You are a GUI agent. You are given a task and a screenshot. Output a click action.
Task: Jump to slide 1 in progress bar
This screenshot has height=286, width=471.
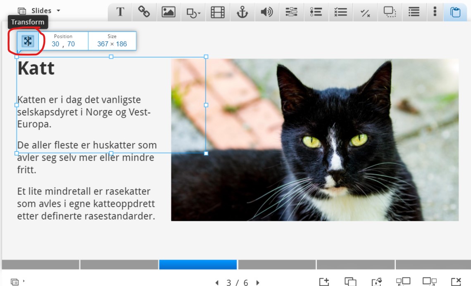(x=40, y=265)
